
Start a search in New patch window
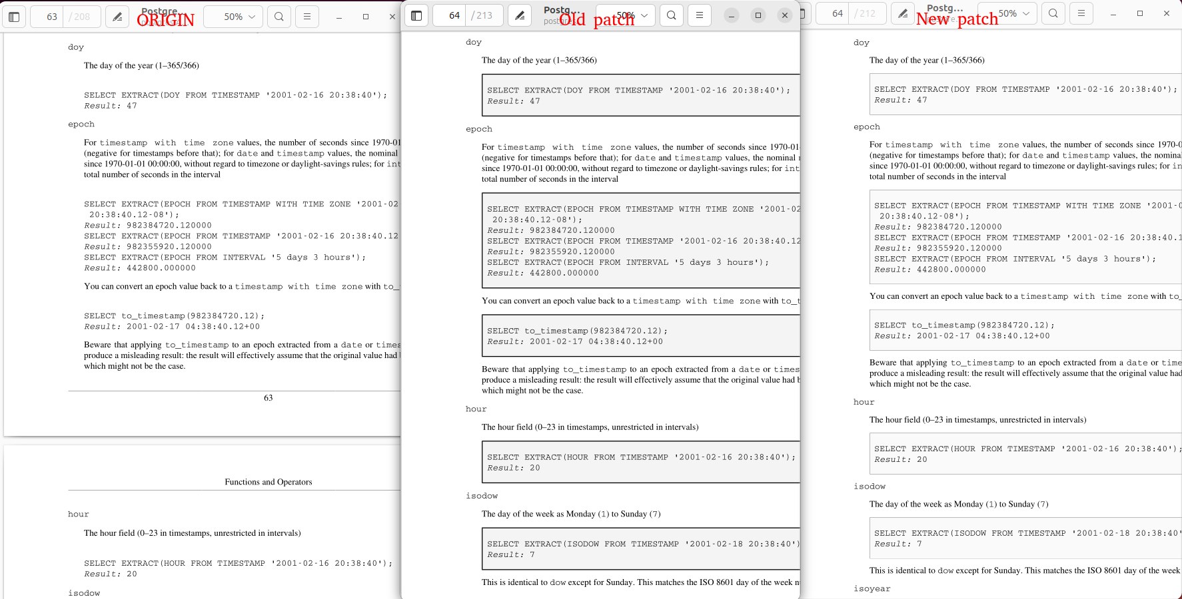click(1053, 13)
